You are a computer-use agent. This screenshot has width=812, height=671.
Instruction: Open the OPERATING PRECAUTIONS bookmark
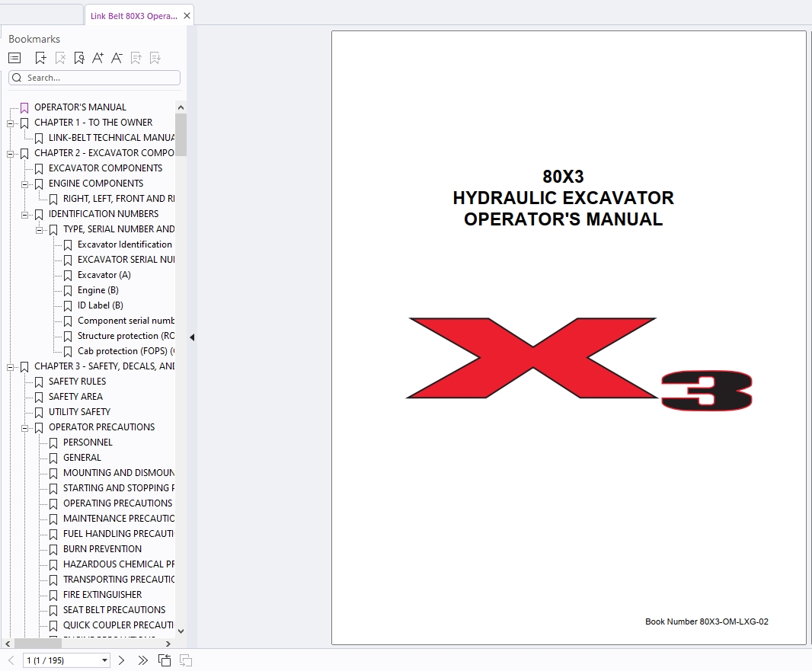tap(117, 503)
